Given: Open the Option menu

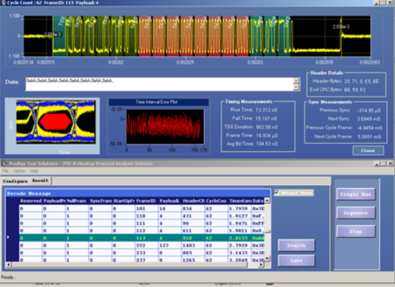Looking at the screenshot, I should [19, 171].
